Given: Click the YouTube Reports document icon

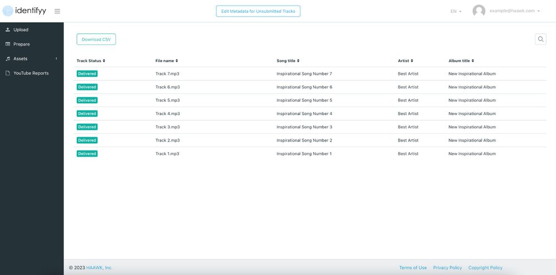Looking at the screenshot, I should point(8,73).
